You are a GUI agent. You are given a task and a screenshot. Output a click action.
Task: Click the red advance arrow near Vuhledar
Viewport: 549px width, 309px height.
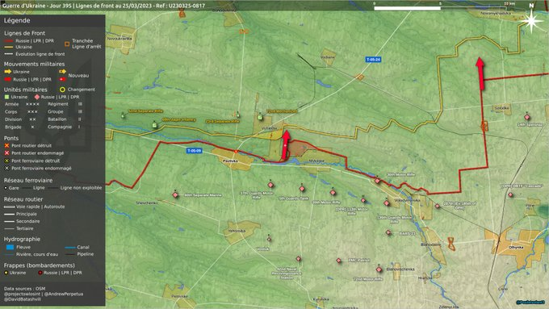click(x=285, y=145)
